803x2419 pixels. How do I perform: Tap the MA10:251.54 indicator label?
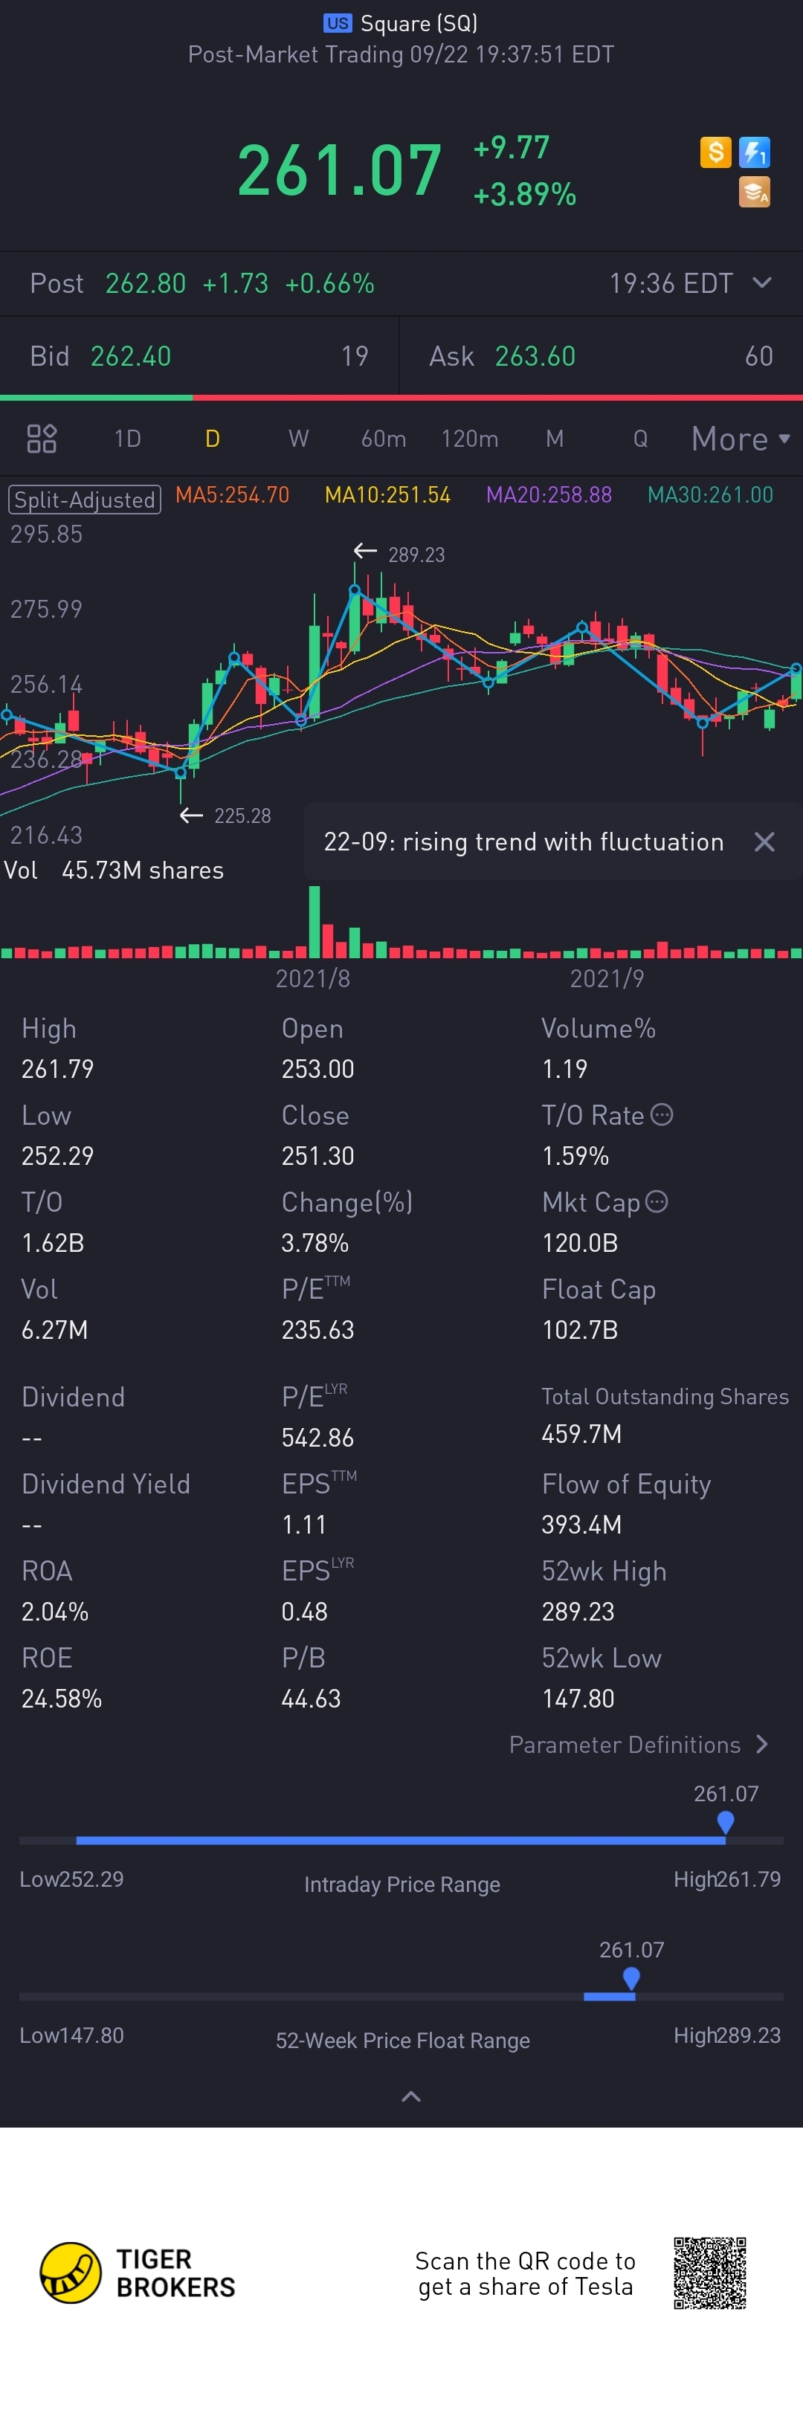(387, 495)
